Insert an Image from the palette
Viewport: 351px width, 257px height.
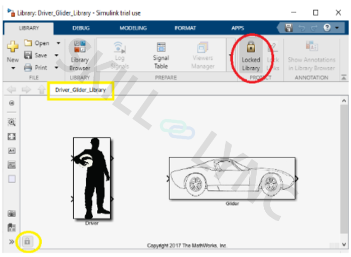tap(12, 165)
